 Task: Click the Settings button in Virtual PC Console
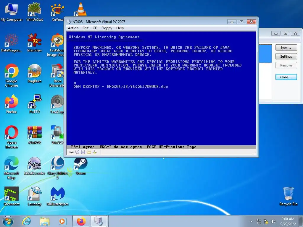click(286, 56)
